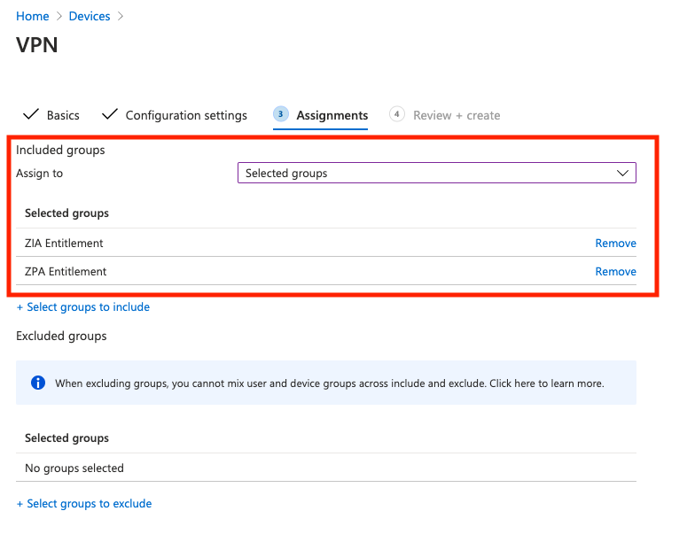Click the blue info icon in the notice

click(x=38, y=383)
